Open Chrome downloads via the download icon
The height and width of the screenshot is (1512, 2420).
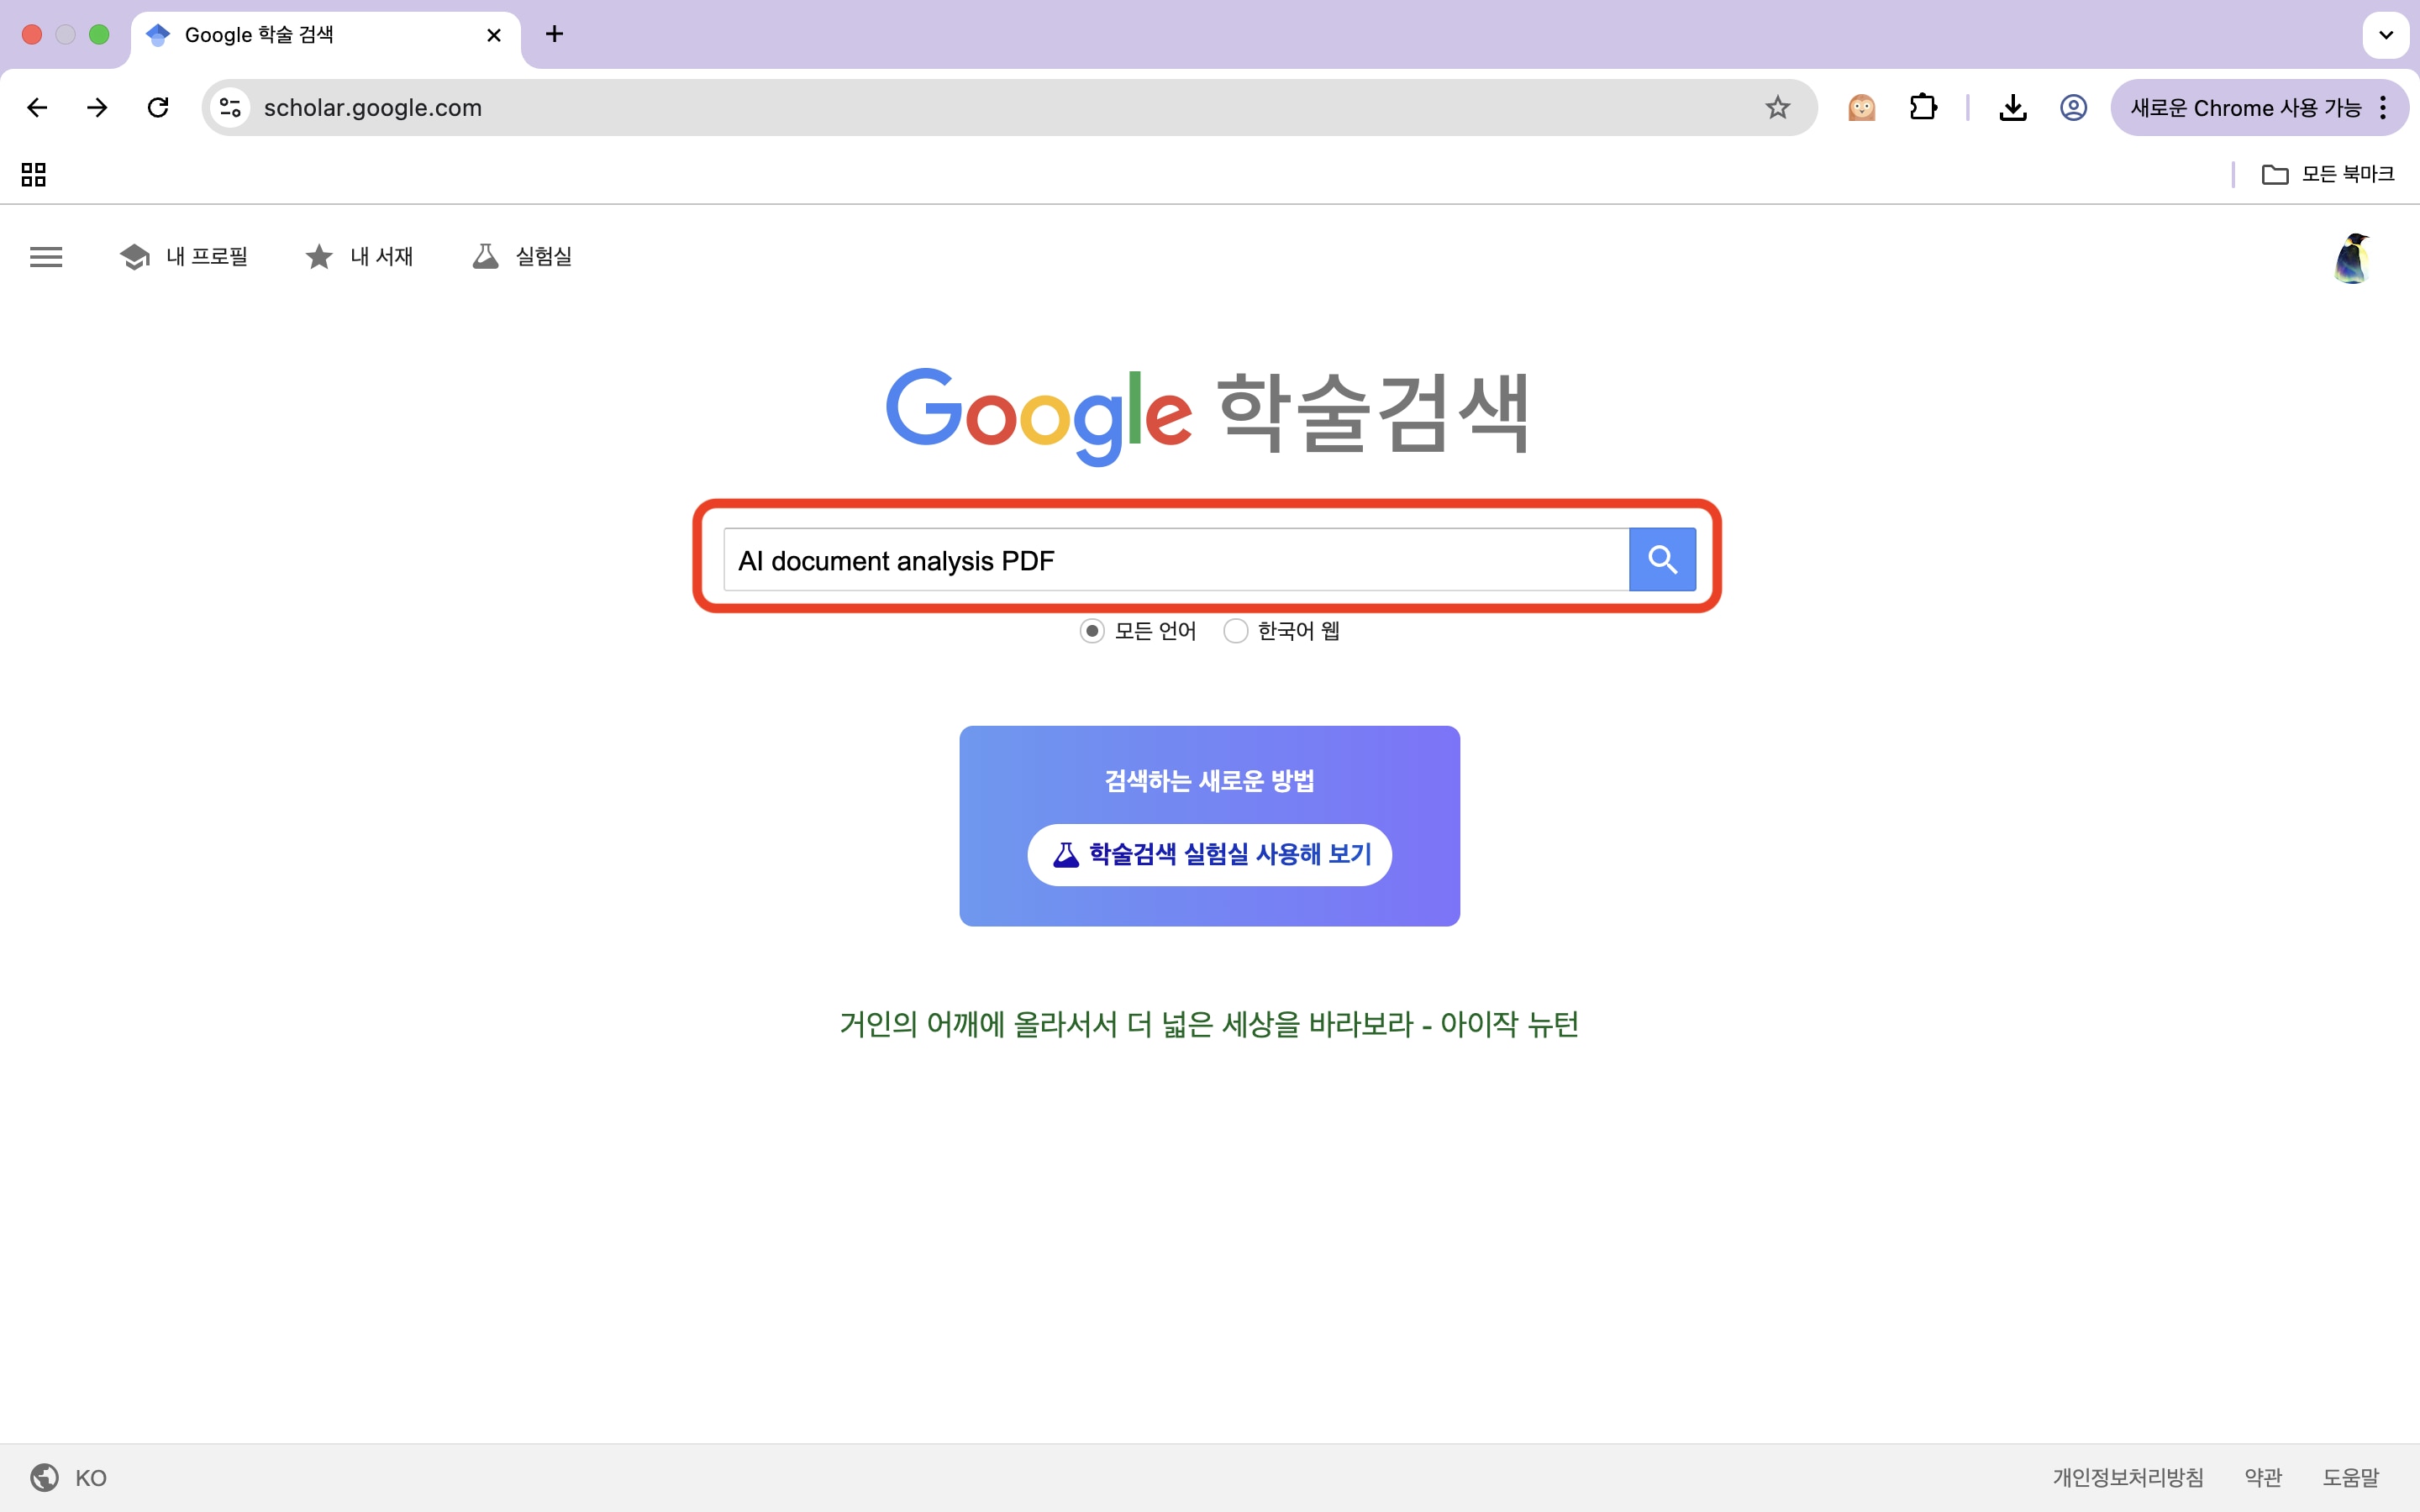point(2012,107)
